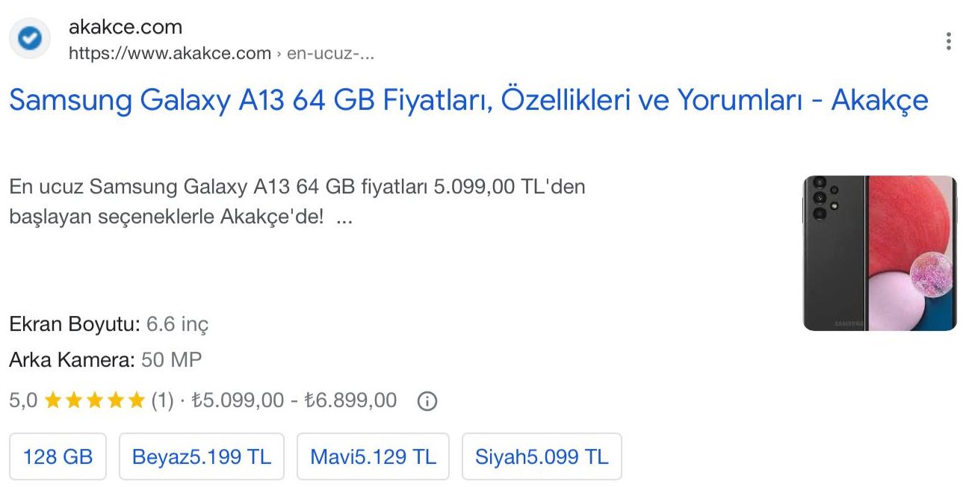Click the 5,0 rating score
The image size is (969, 487).
coord(23,401)
